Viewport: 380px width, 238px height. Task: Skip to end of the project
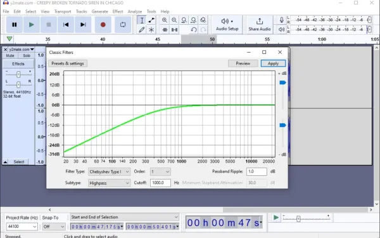(x=83, y=25)
